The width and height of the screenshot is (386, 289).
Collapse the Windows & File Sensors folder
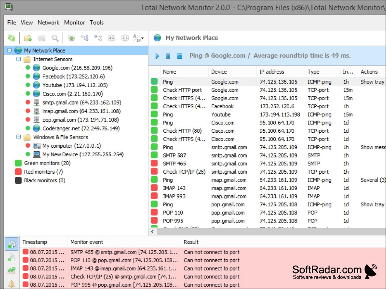point(18,137)
